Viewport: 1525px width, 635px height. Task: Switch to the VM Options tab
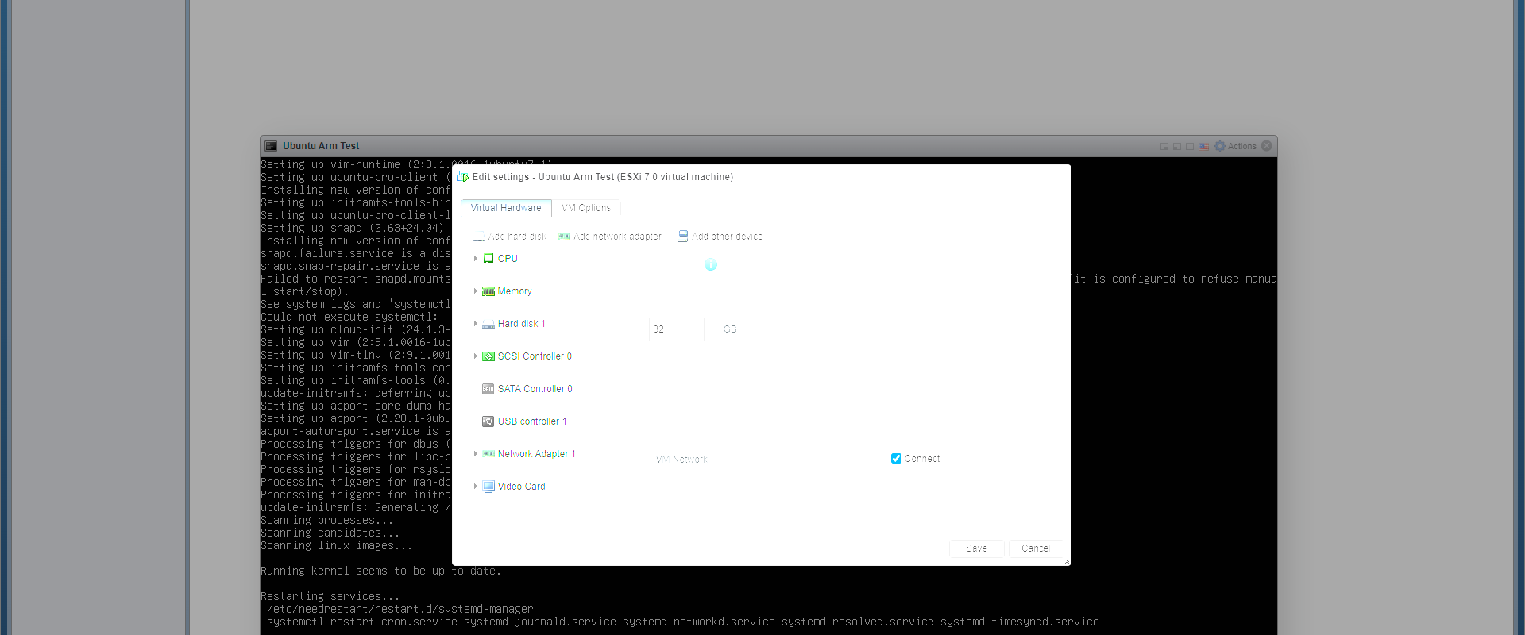pos(586,208)
